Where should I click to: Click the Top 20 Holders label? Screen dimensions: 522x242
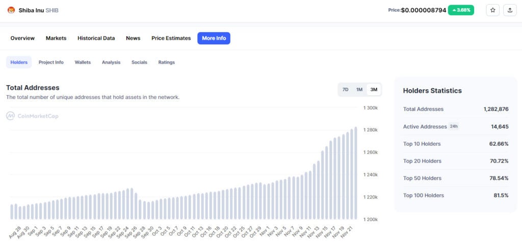click(422, 161)
